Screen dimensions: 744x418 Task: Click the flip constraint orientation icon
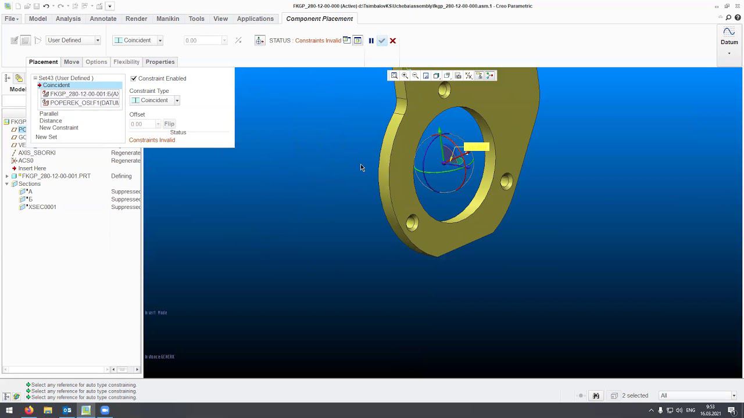[x=238, y=40]
